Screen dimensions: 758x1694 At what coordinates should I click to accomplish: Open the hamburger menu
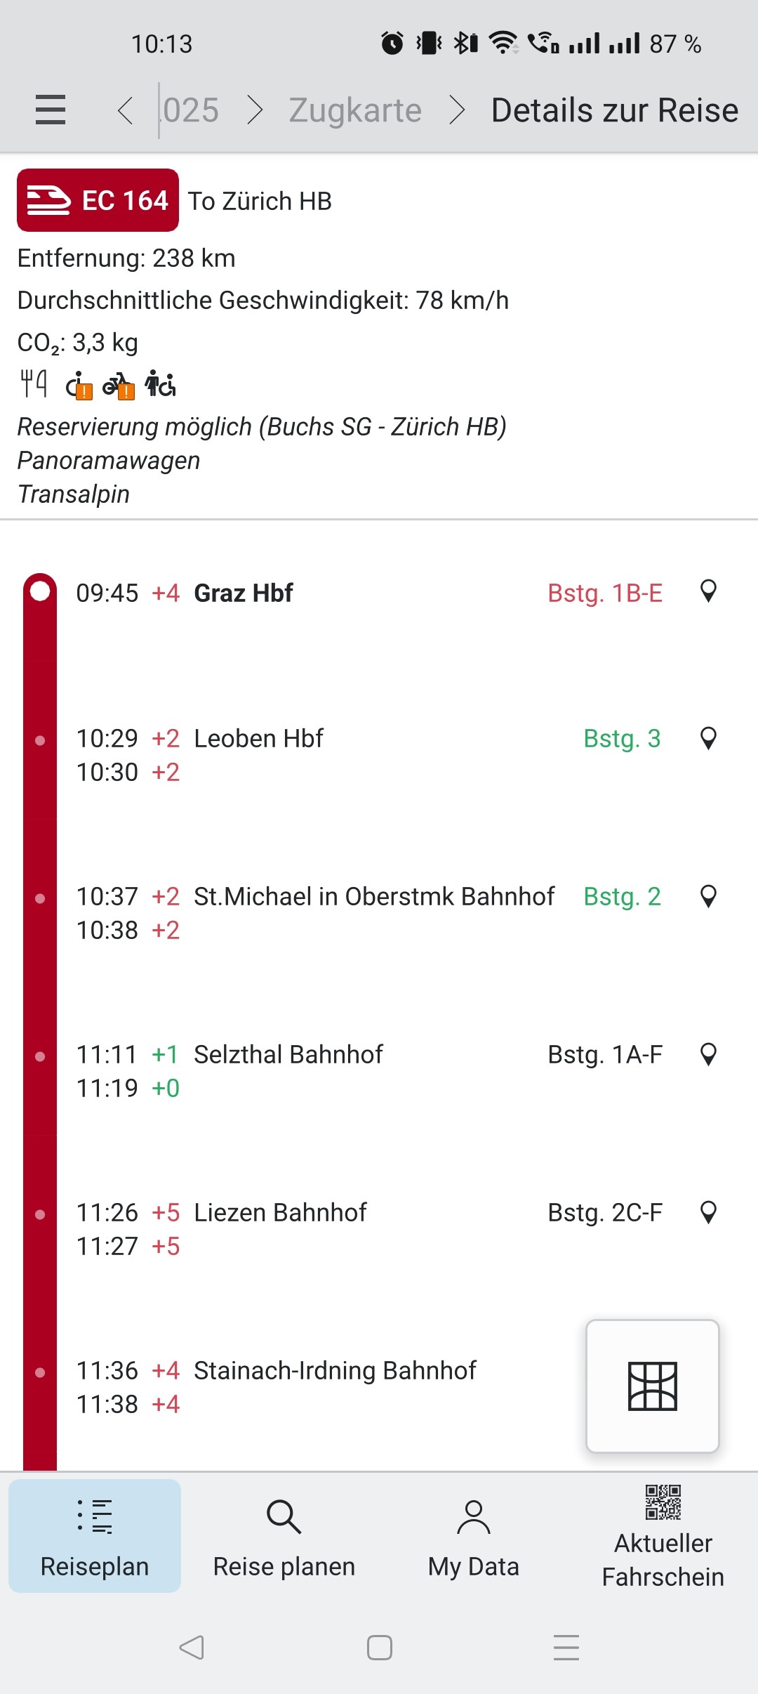tap(51, 110)
